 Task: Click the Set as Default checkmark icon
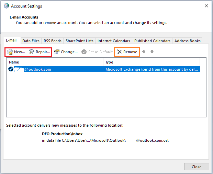tap(84, 52)
